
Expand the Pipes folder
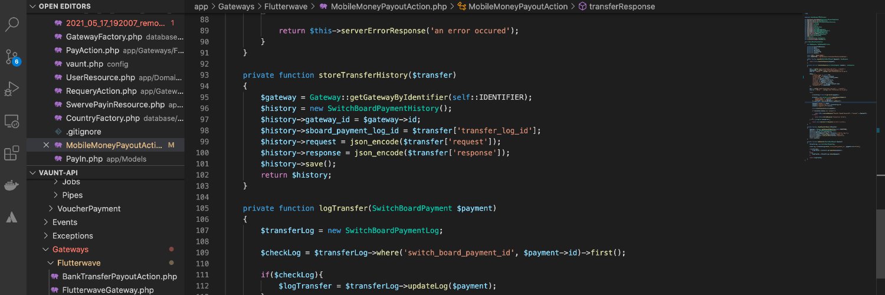point(106,195)
